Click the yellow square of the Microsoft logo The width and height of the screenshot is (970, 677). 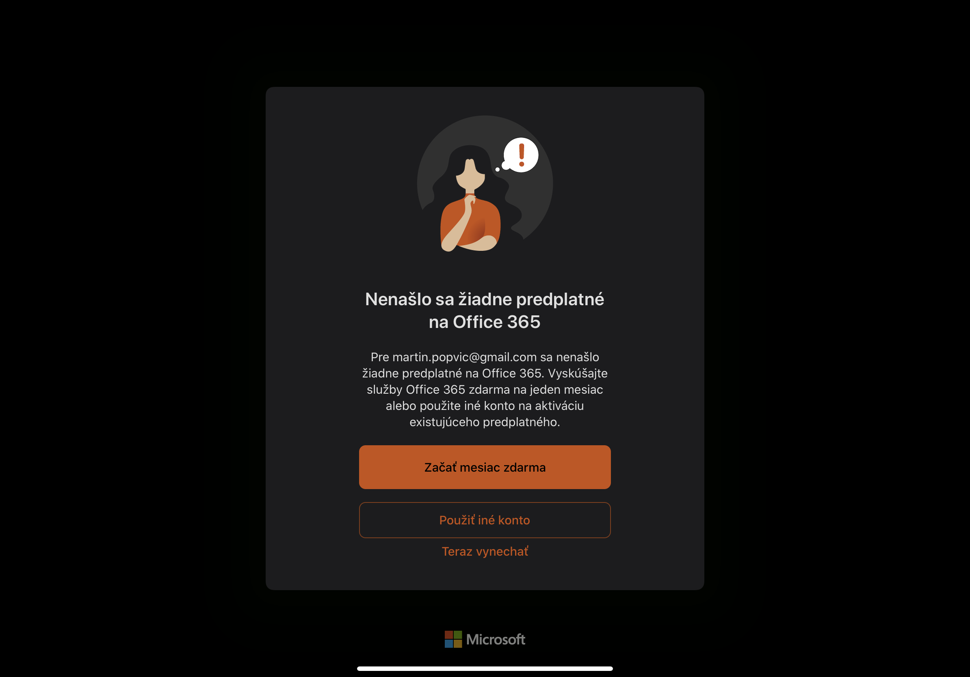pyautogui.click(x=457, y=644)
